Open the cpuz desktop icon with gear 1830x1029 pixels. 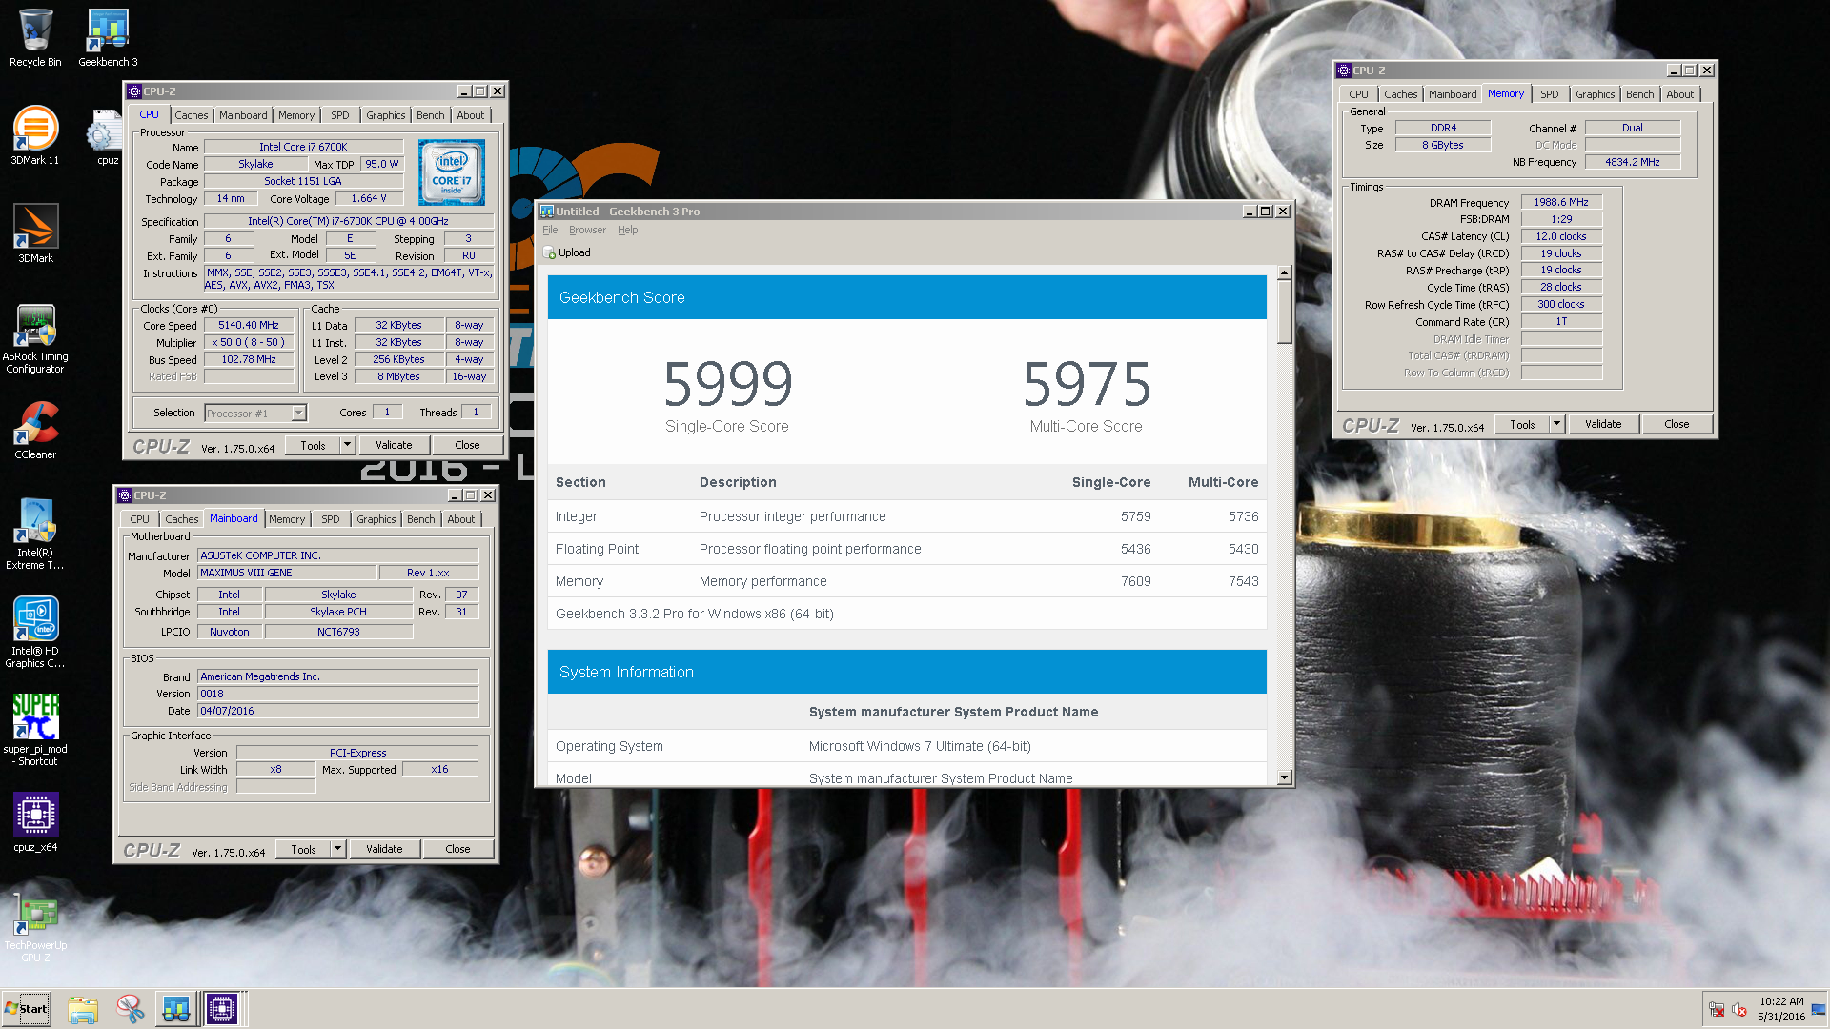pyautogui.click(x=105, y=138)
